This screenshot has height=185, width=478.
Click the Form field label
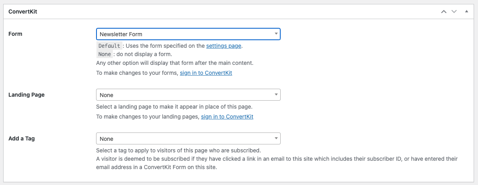15,34
